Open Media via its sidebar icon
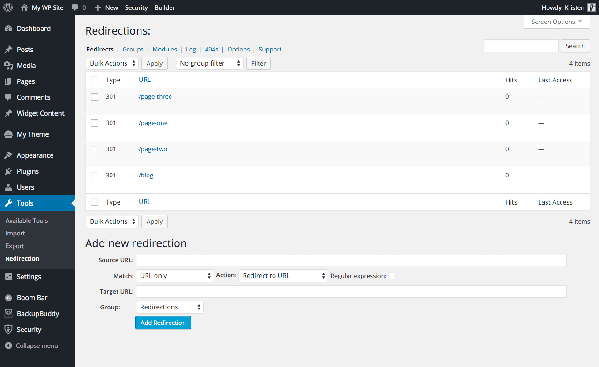The width and height of the screenshot is (599, 367). click(x=8, y=66)
